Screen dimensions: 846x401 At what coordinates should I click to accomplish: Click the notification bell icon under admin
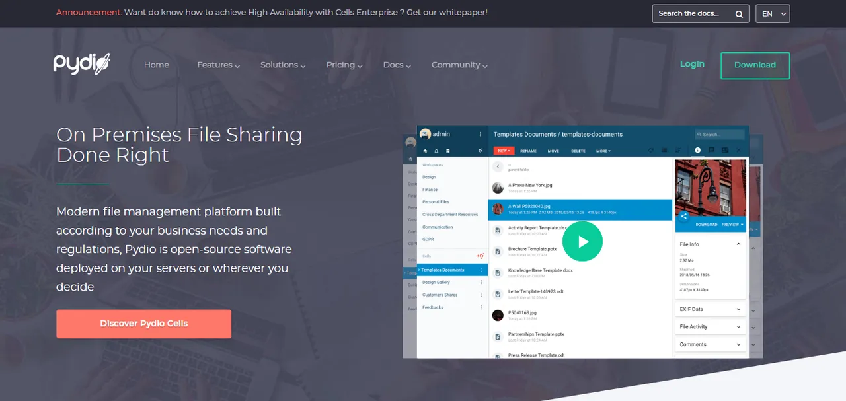click(x=436, y=151)
